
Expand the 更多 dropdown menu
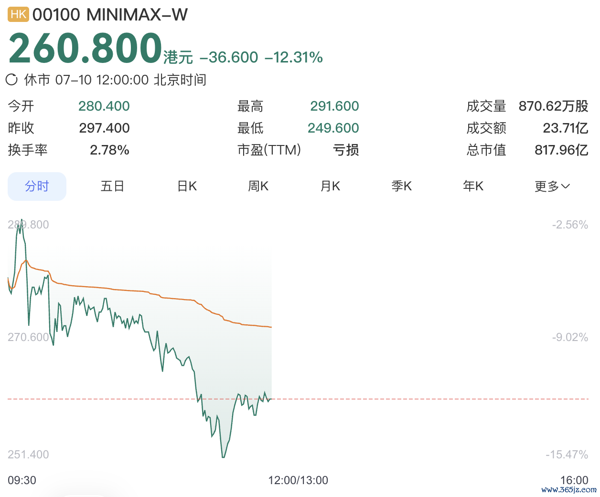pyautogui.click(x=552, y=186)
